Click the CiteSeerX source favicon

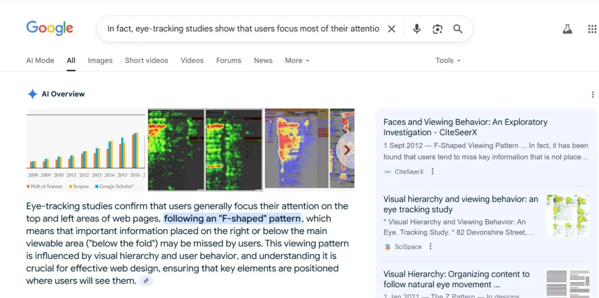click(x=387, y=171)
